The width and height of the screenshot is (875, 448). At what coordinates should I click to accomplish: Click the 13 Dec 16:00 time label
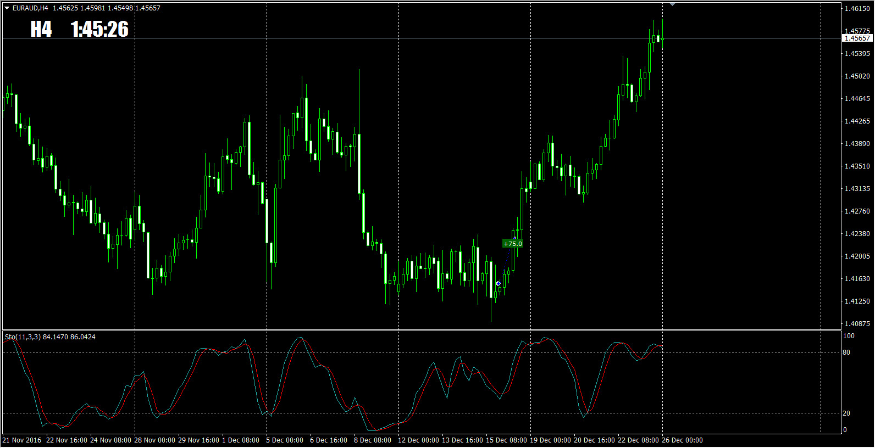(x=463, y=440)
